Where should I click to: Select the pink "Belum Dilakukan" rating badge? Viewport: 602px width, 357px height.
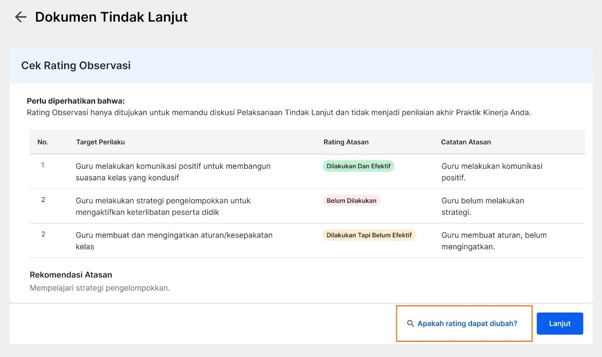tap(351, 200)
